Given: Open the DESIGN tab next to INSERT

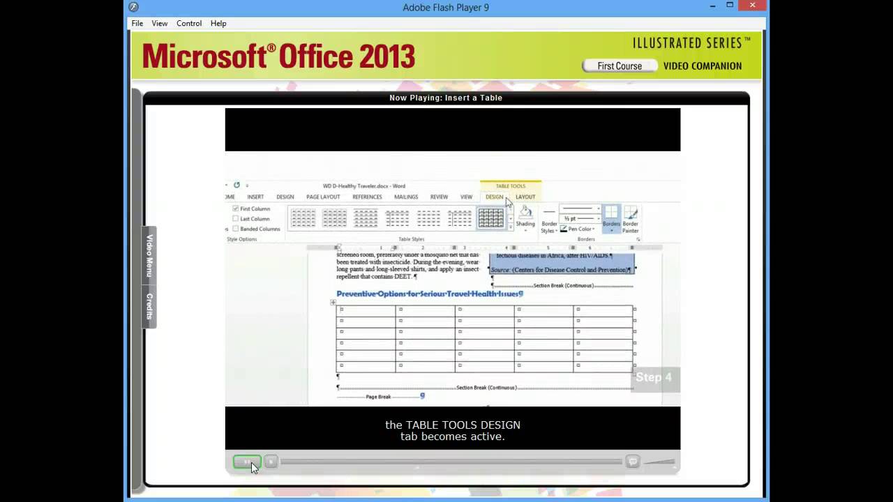Looking at the screenshot, I should point(285,197).
